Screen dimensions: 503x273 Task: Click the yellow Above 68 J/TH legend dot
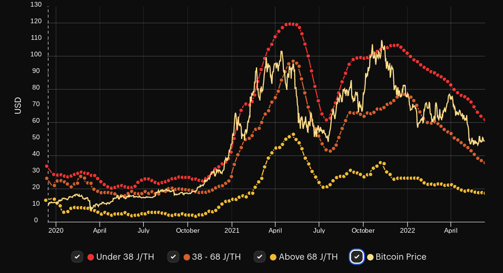coord(273,257)
